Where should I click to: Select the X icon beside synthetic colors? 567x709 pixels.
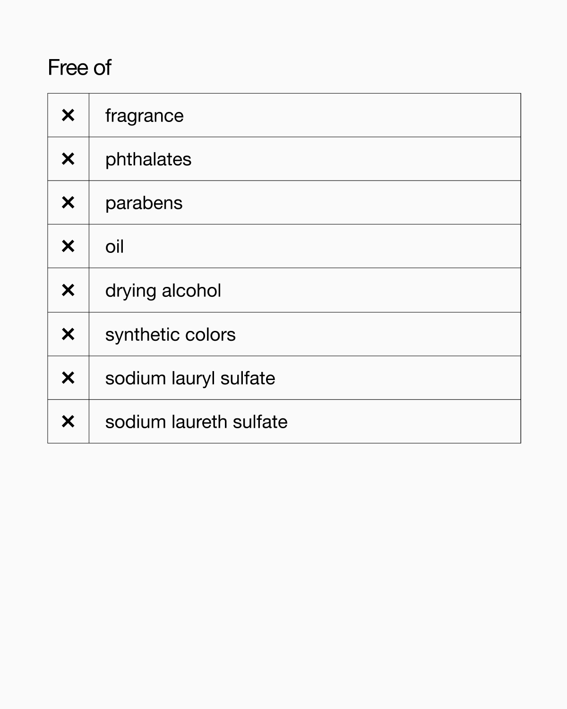(x=68, y=334)
